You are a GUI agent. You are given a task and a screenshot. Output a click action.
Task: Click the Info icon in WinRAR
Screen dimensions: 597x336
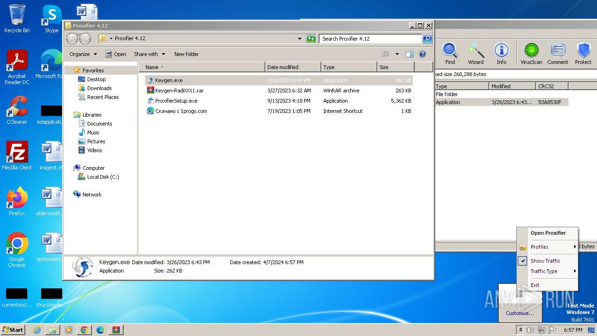coord(501,53)
